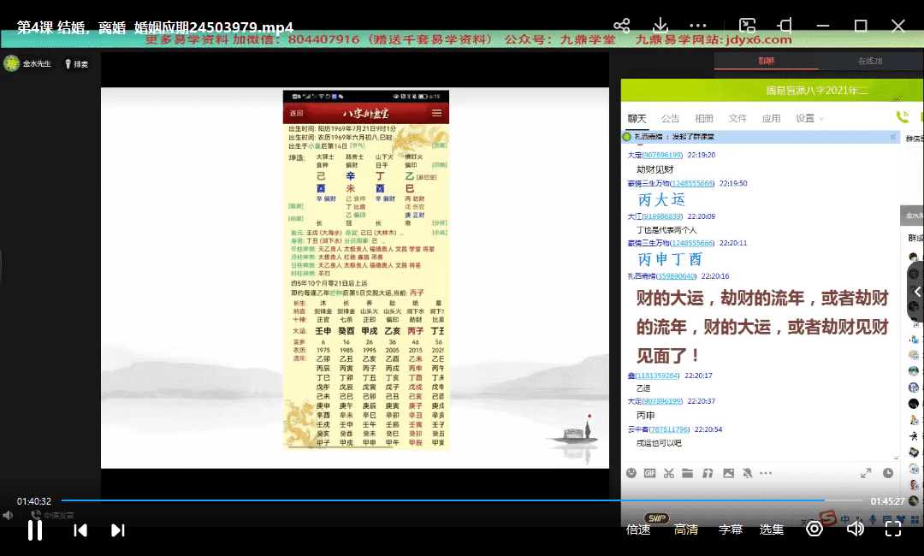Mute the player volume speaker icon
Screen dimensions: 924x556
[855, 529]
